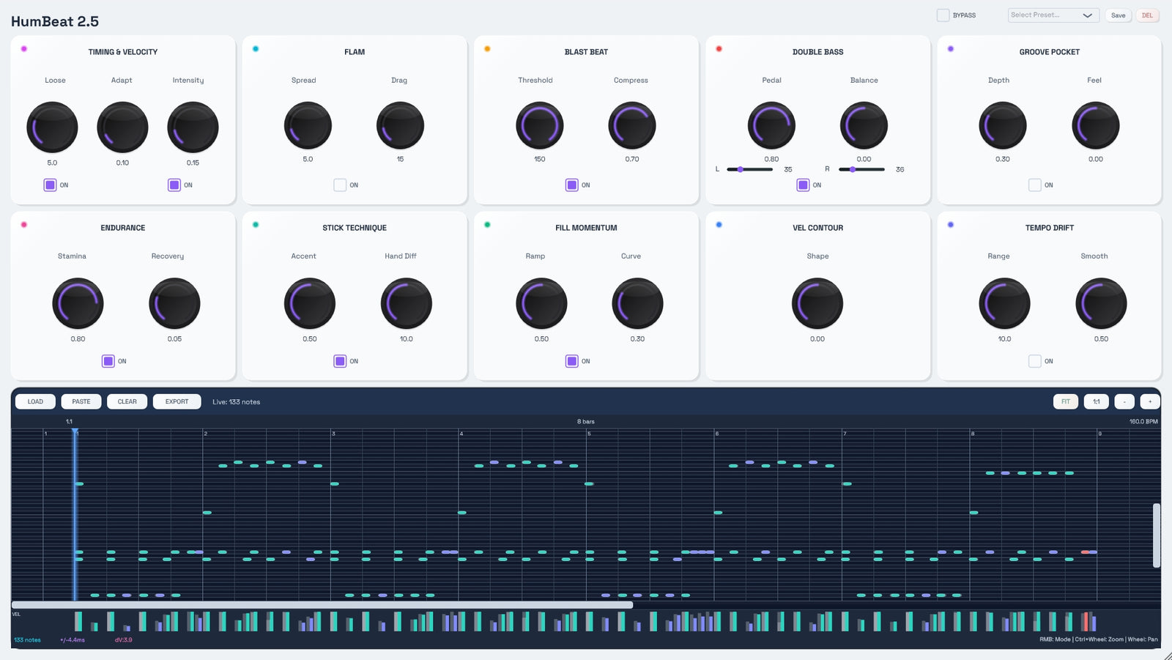Click the Fill Momentum Curve knob
Image resolution: width=1172 pixels, height=660 pixels.
637,303
